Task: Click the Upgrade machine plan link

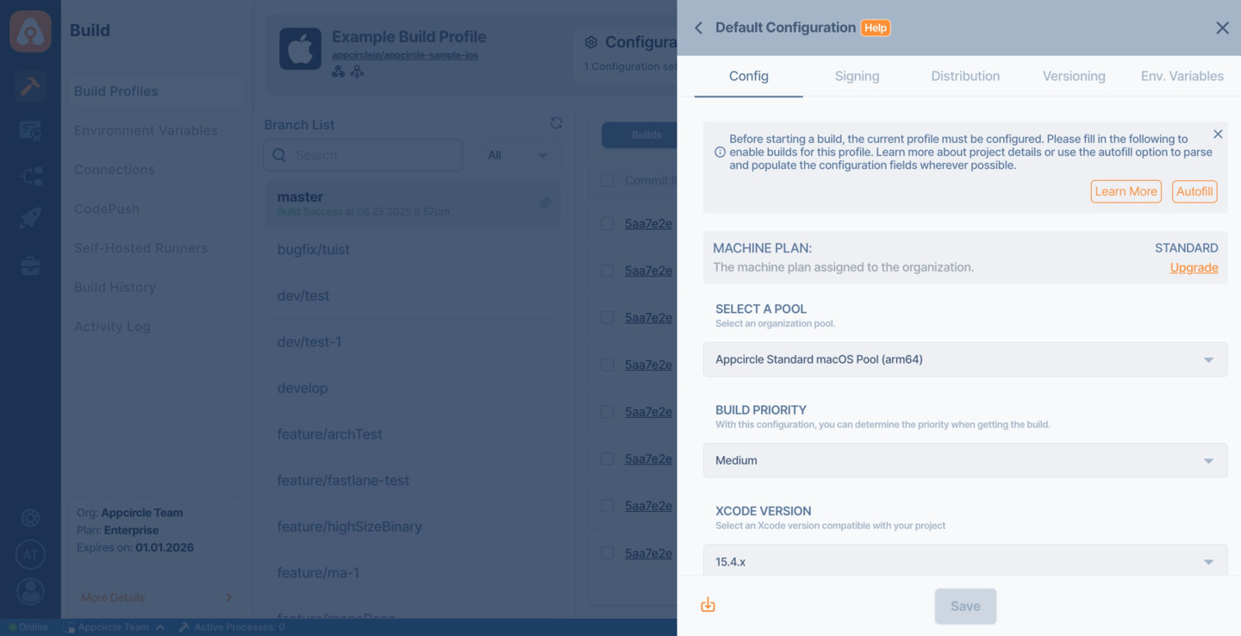Action: click(1194, 268)
